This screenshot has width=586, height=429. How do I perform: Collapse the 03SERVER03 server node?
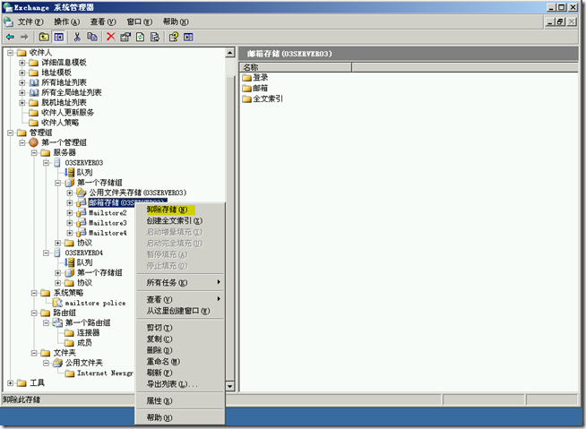pyautogui.click(x=46, y=163)
